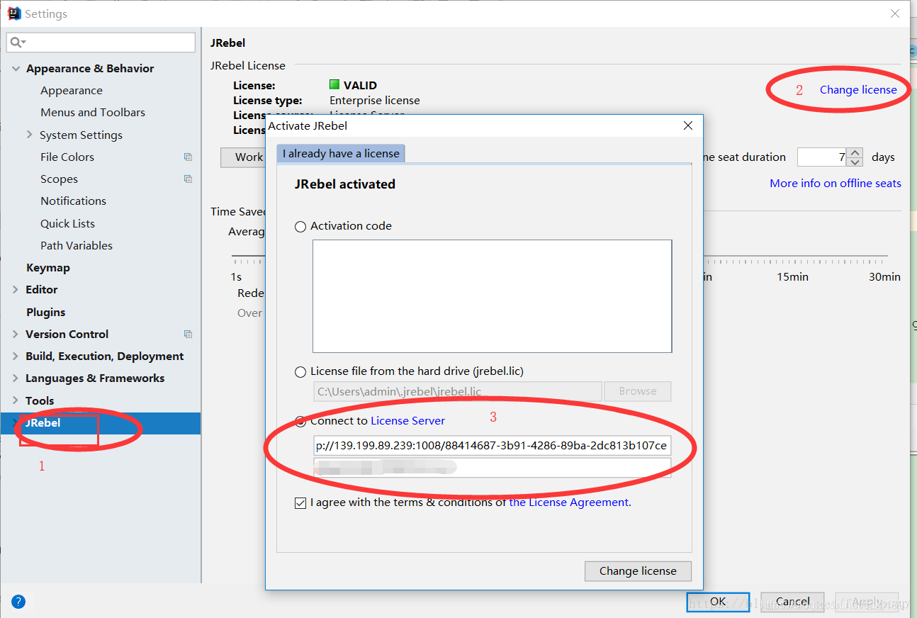Open Notifications settings
The image size is (917, 618).
(73, 201)
